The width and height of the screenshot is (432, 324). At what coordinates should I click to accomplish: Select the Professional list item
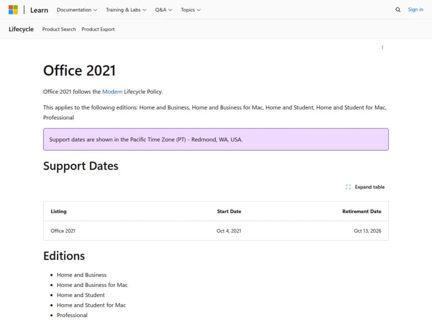(x=72, y=315)
